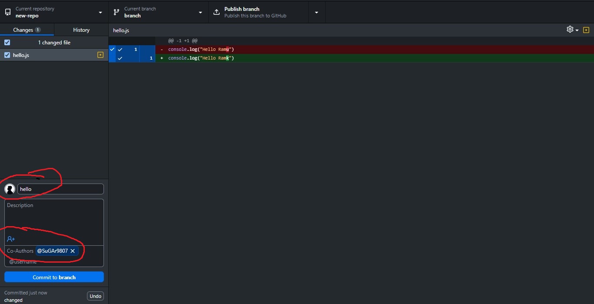Viewport: 594px width, 304px height.
Task: Click the Description text area
Action: [x=54, y=217]
